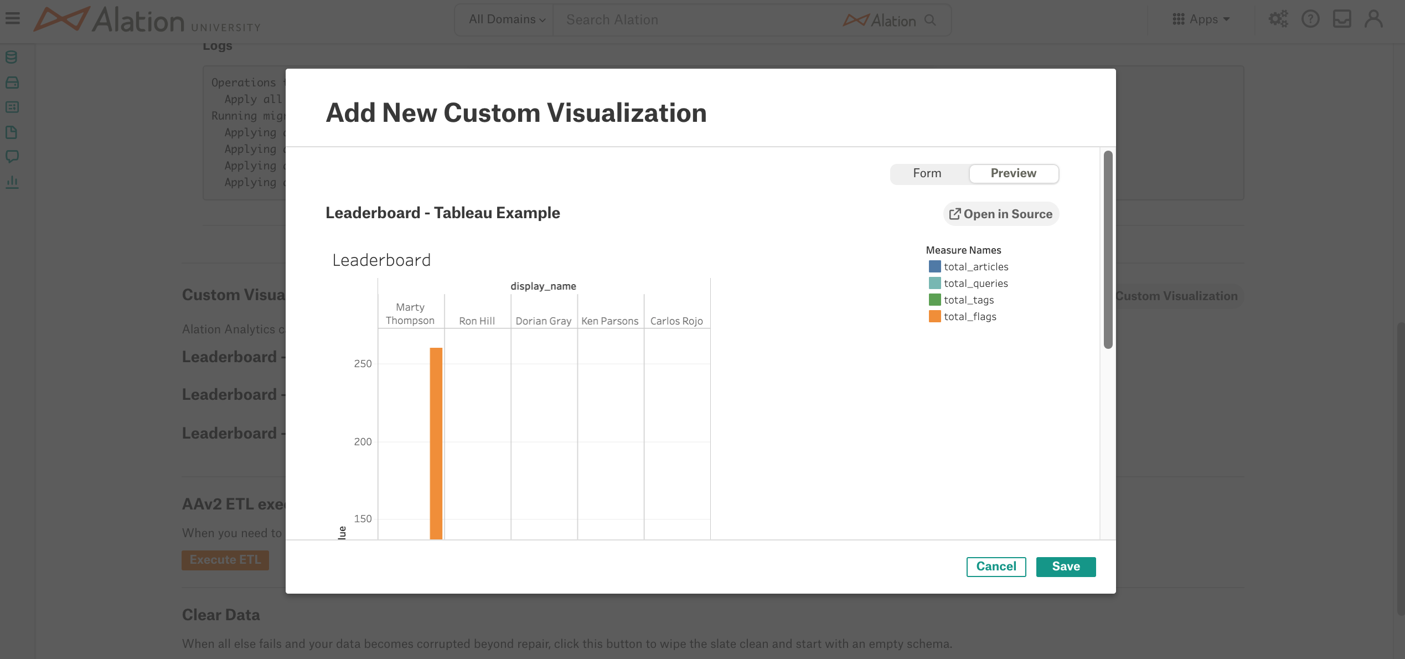Screen dimensions: 1405x659
Task: Click the Carlos Rojo column header
Action: point(676,321)
